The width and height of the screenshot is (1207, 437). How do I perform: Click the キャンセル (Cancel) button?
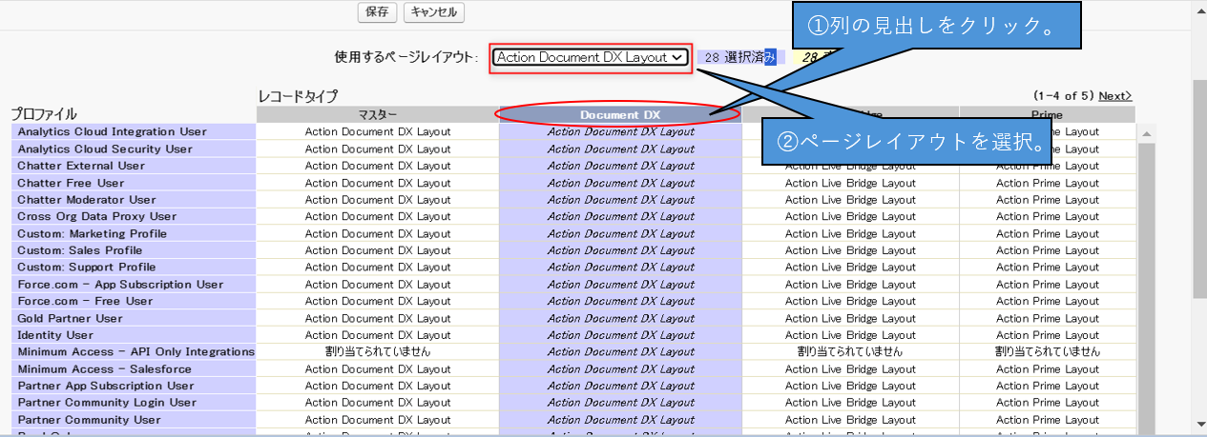coord(433,12)
